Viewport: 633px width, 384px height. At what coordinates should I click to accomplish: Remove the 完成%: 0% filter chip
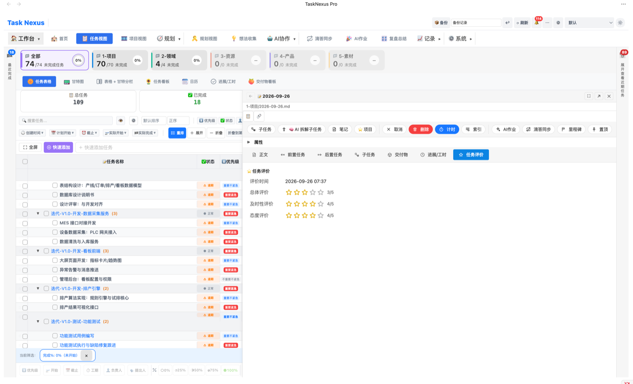click(86, 356)
